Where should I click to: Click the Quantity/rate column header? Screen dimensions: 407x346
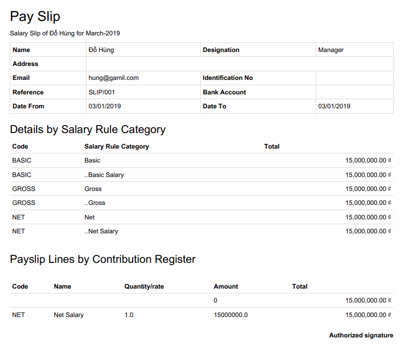click(x=144, y=286)
